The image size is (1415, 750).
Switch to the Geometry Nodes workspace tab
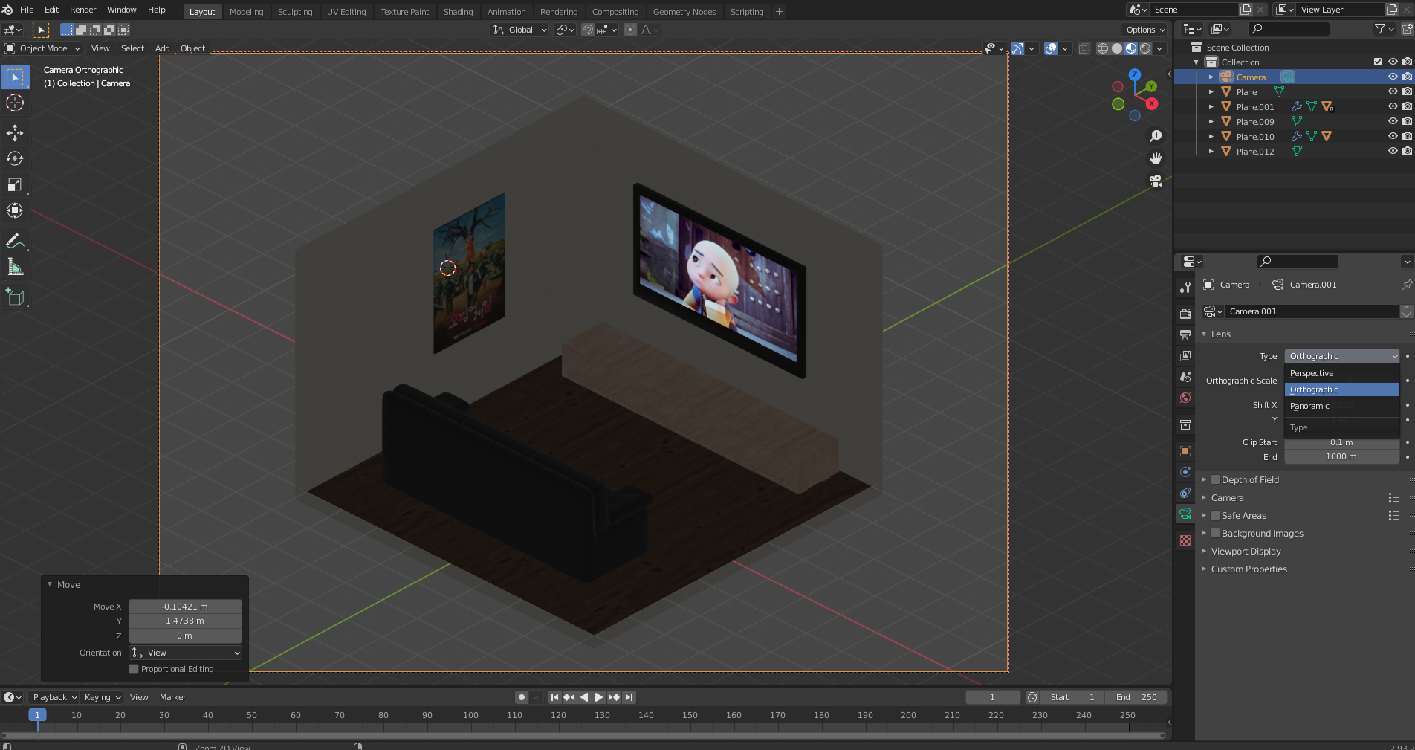click(x=684, y=12)
